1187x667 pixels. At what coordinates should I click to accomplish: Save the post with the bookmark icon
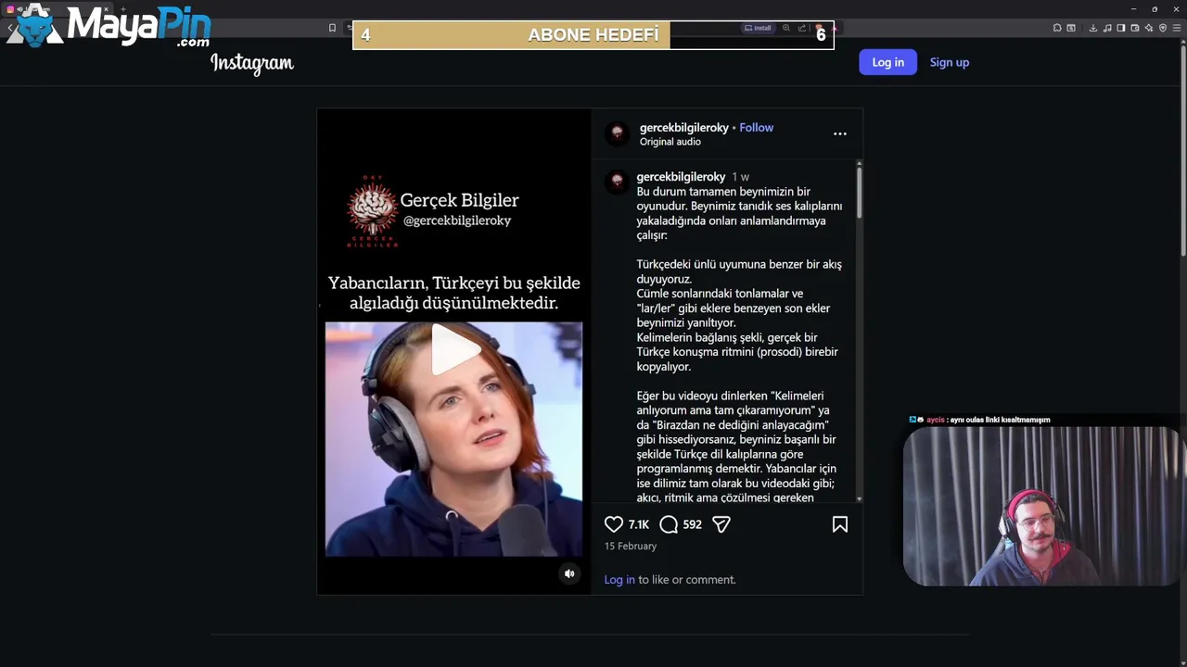pos(839,524)
